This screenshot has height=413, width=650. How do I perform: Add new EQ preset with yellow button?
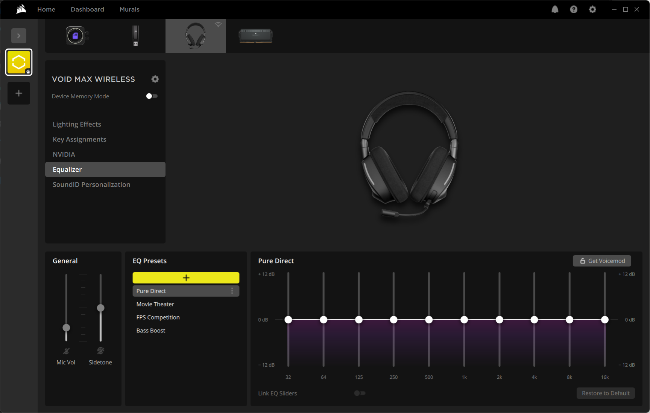(x=186, y=278)
